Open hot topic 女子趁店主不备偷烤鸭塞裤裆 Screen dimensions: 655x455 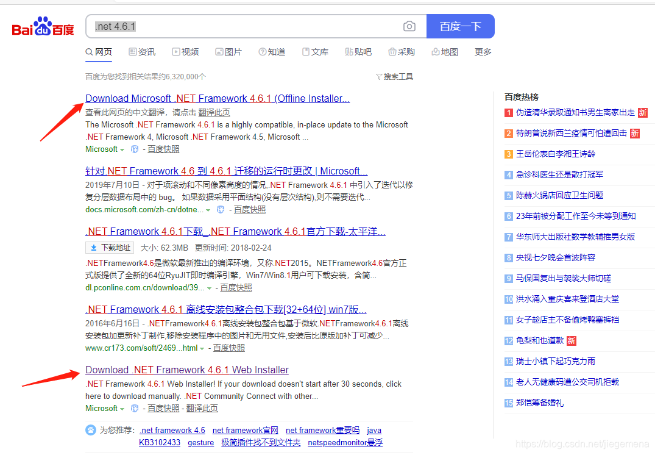[567, 320]
